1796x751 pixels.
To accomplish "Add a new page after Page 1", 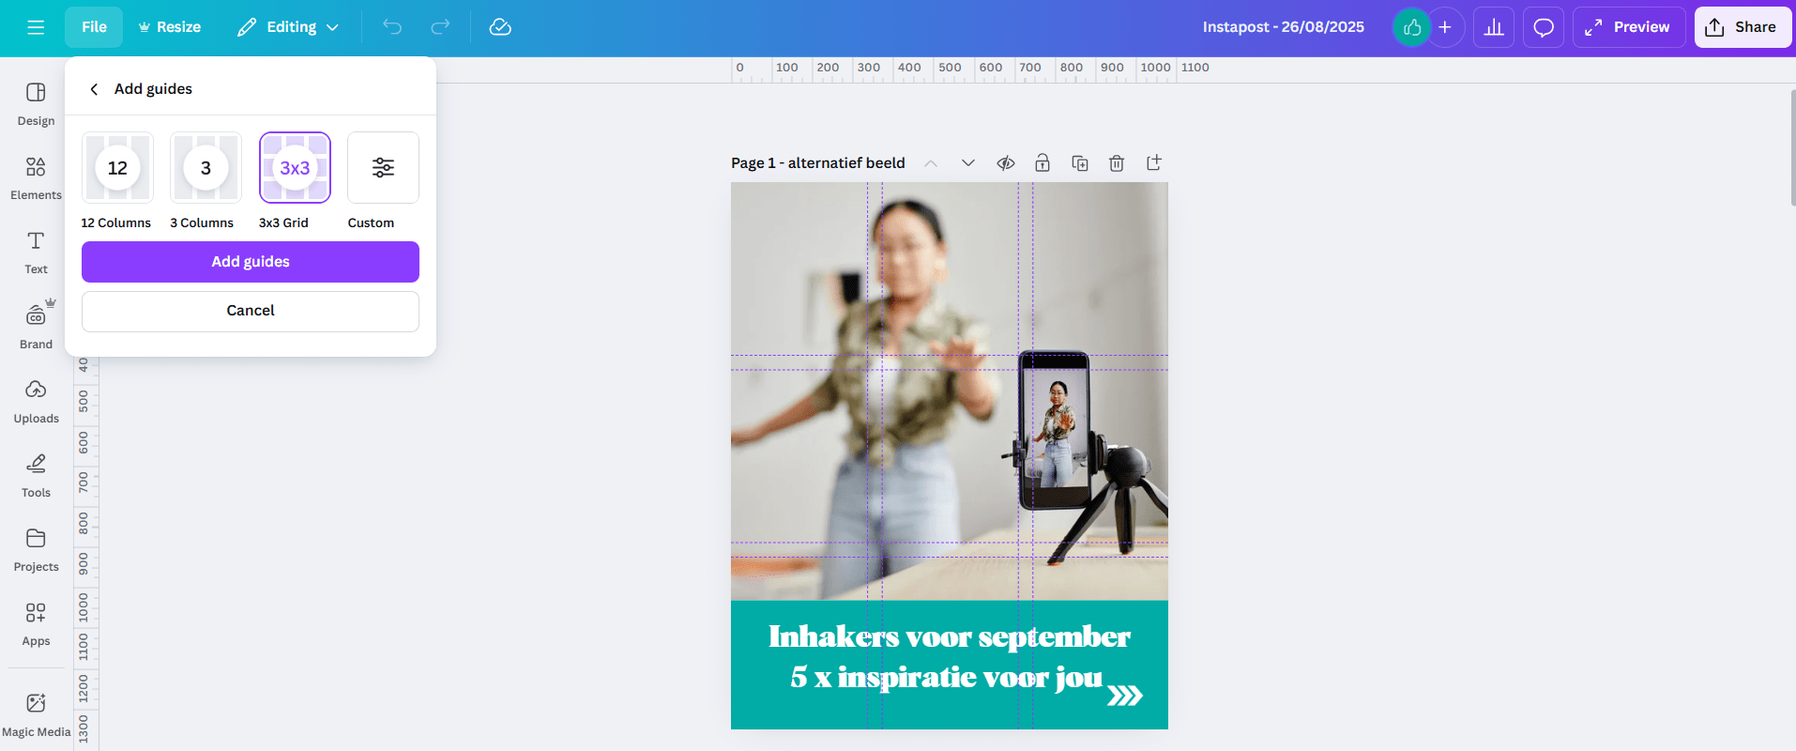I will [1154, 163].
